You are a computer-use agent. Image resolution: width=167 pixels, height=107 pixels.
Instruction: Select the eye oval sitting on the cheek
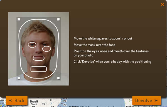click(x=47, y=49)
